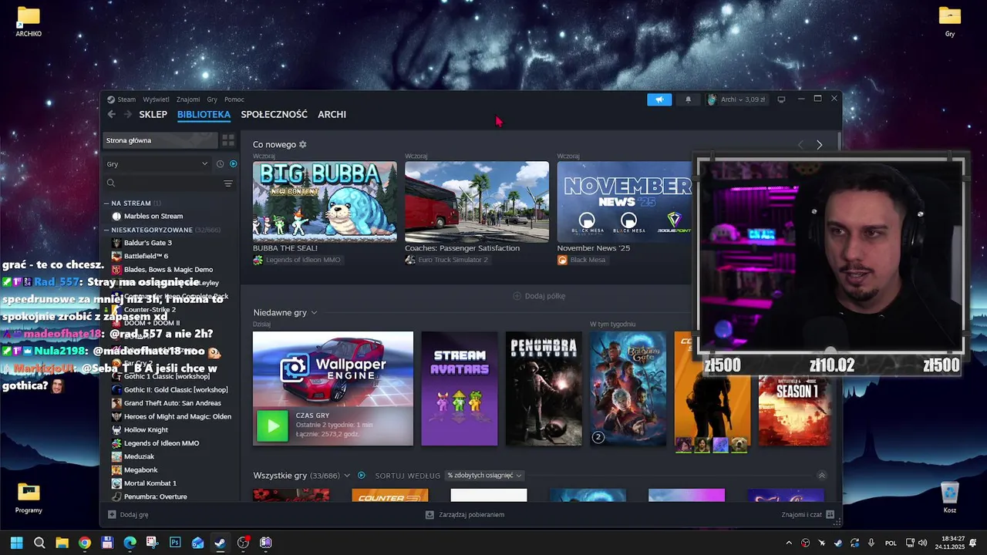Open Photoshop from the taskbar

(175, 543)
